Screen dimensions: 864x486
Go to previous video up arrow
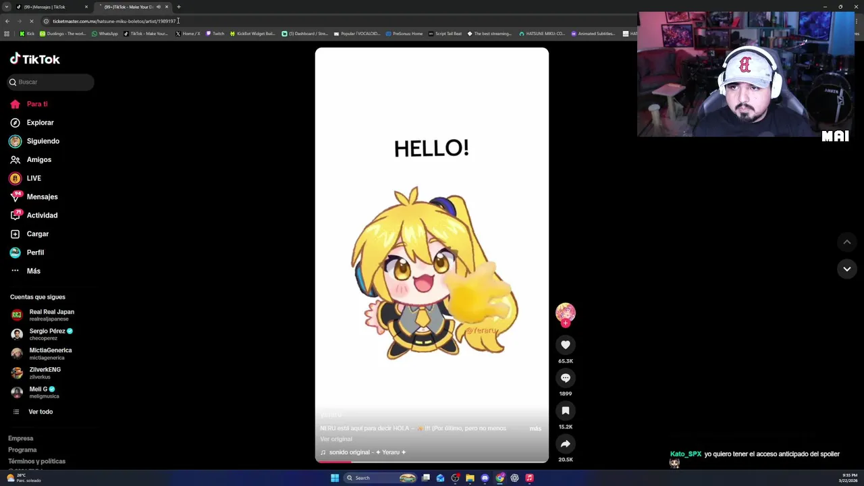tap(847, 242)
